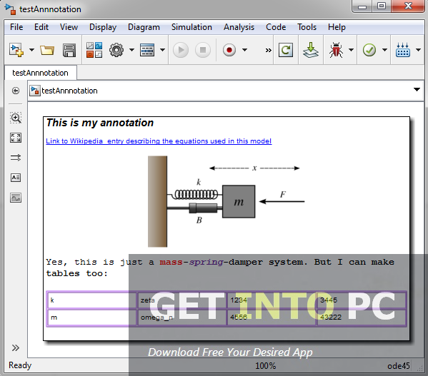This screenshot has height=376, width=428.
Task: Click the table cell with 3445
Action: pyautogui.click(x=362, y=300)
